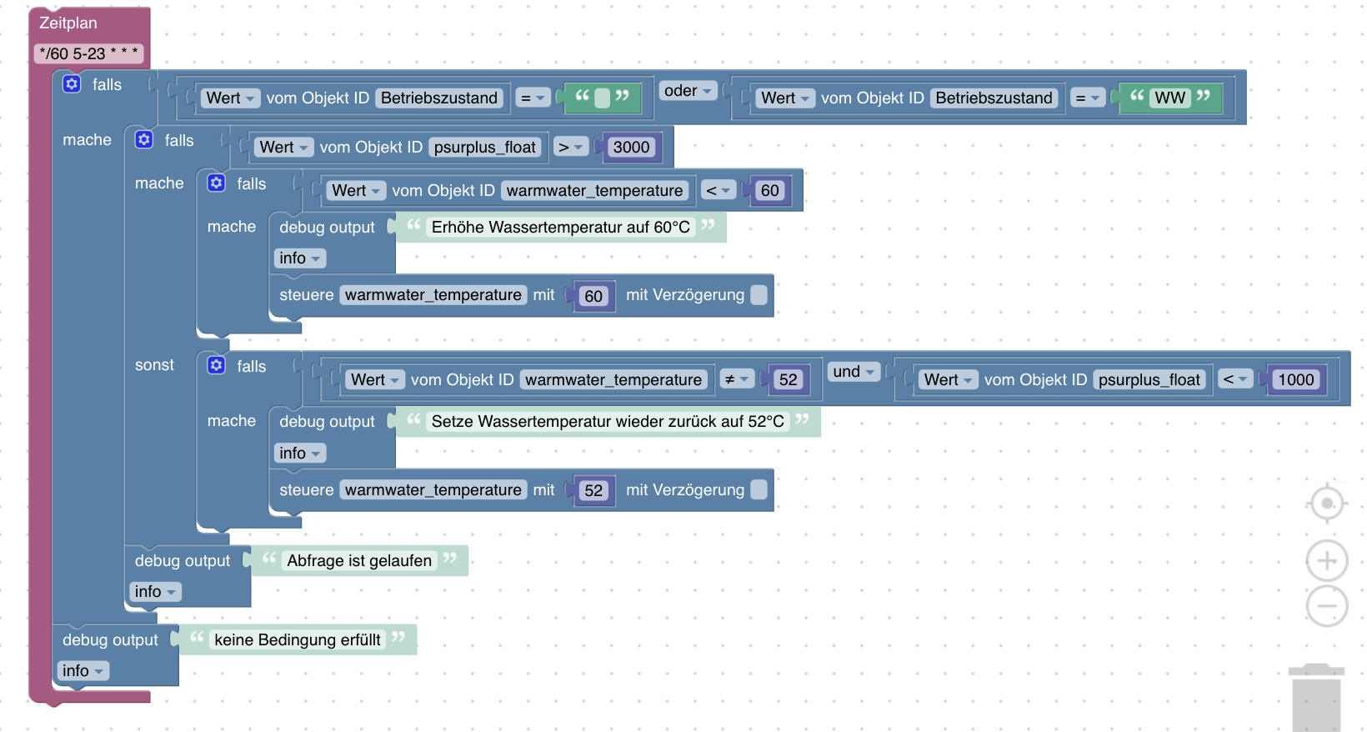
Task: Open info dropdown under Abfrage ist gelaufen
Action: tap(156, 592)
